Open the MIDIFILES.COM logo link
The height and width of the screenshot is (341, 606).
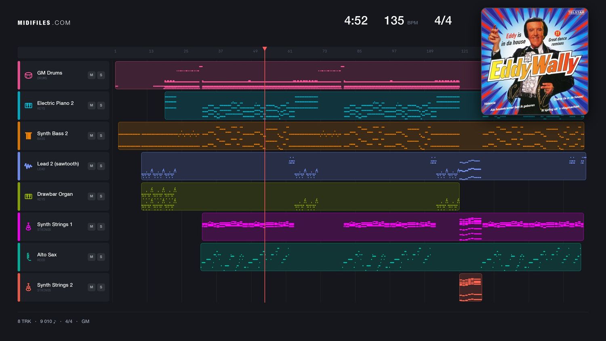(44, 23)
